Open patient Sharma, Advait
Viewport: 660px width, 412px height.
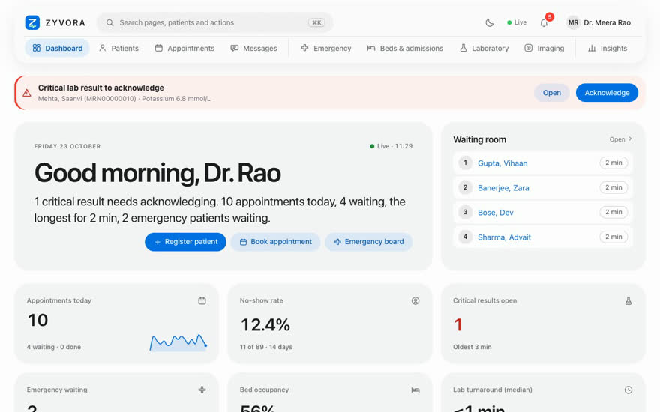click(504, 237)
